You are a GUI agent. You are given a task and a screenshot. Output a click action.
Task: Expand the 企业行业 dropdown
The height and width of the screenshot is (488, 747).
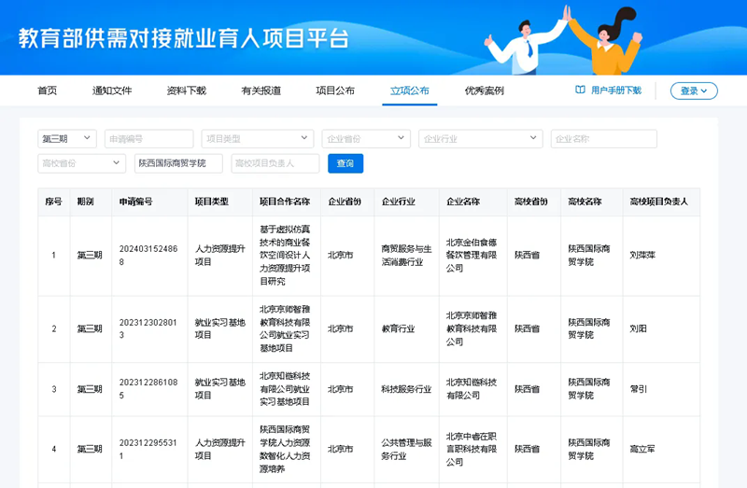pyautogui.click(x=480, y=139)
